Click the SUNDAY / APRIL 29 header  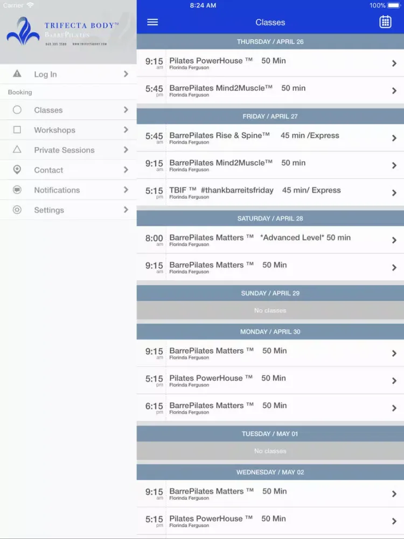point(270,293)
